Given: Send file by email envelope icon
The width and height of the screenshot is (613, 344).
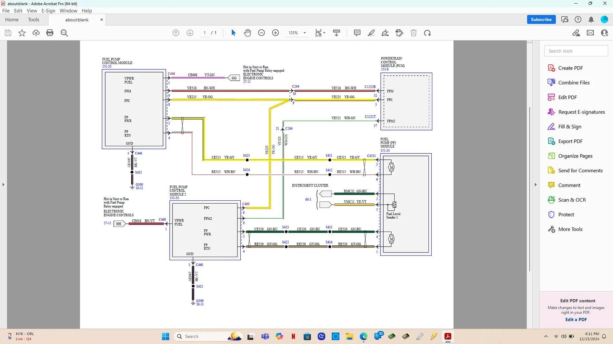Looking at the screenshot, I should (x=590, y=33).
